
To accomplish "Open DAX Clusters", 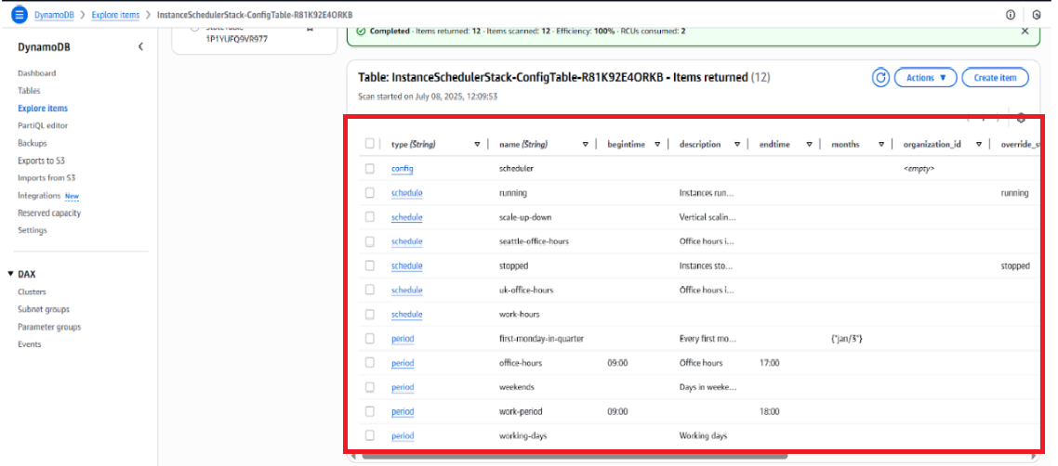I will tap(32, 292).
